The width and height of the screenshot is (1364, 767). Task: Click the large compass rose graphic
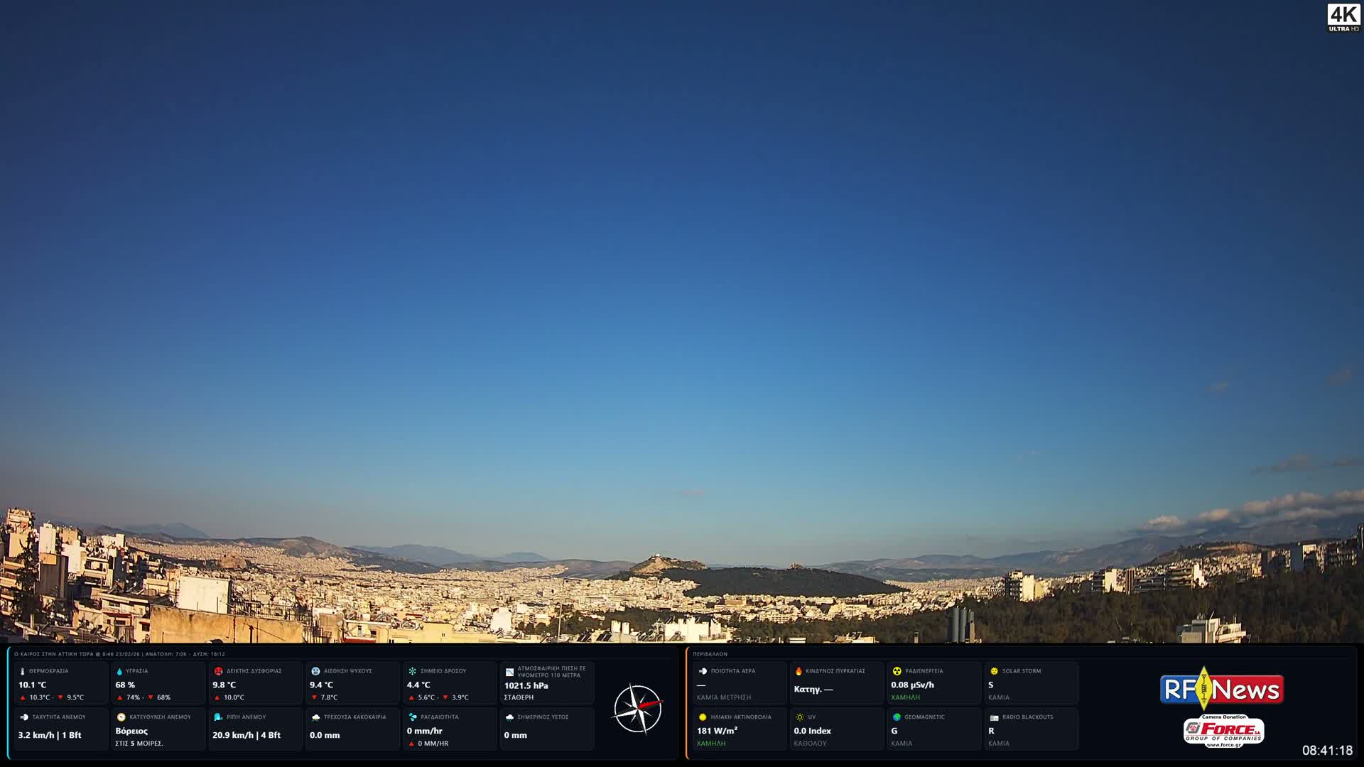(637, 708)
